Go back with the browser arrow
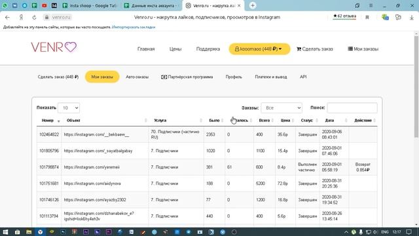Viewport: 419px width, 236px height. pos(7,18)
